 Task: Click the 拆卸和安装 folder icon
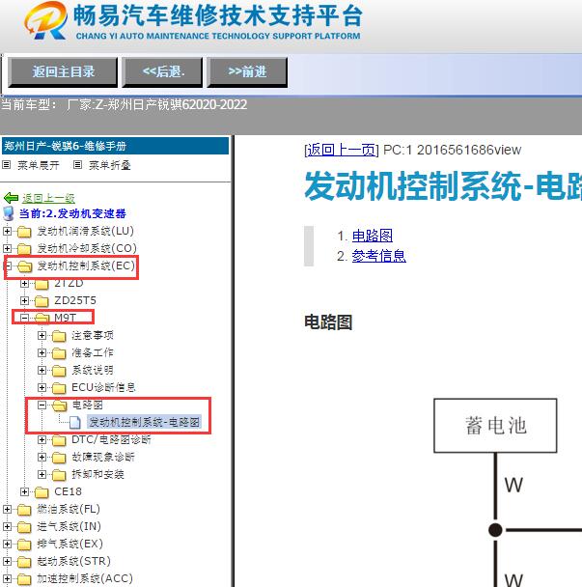59,475
